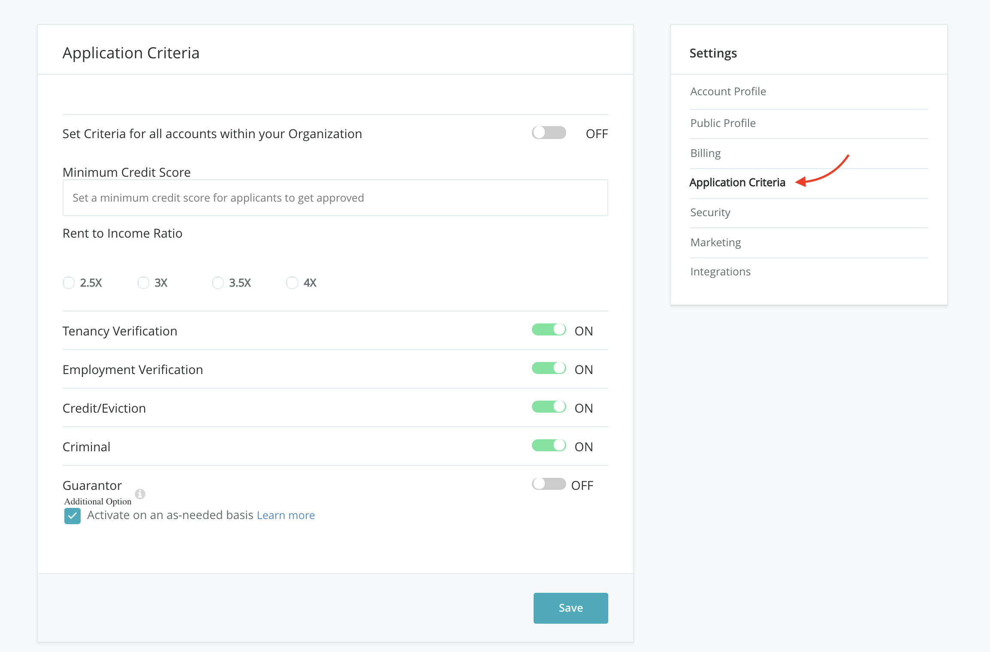Select 2.5X rent to income ratio

coord(69,283)
